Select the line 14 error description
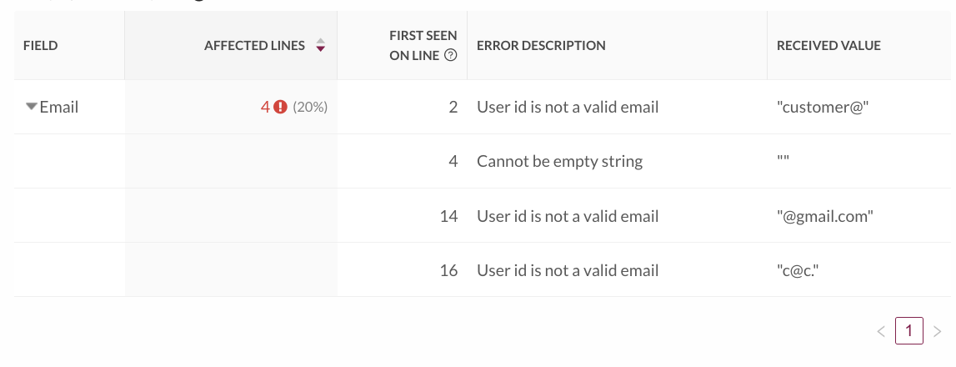This screenshot has height=367, width=956. [568, 216]
